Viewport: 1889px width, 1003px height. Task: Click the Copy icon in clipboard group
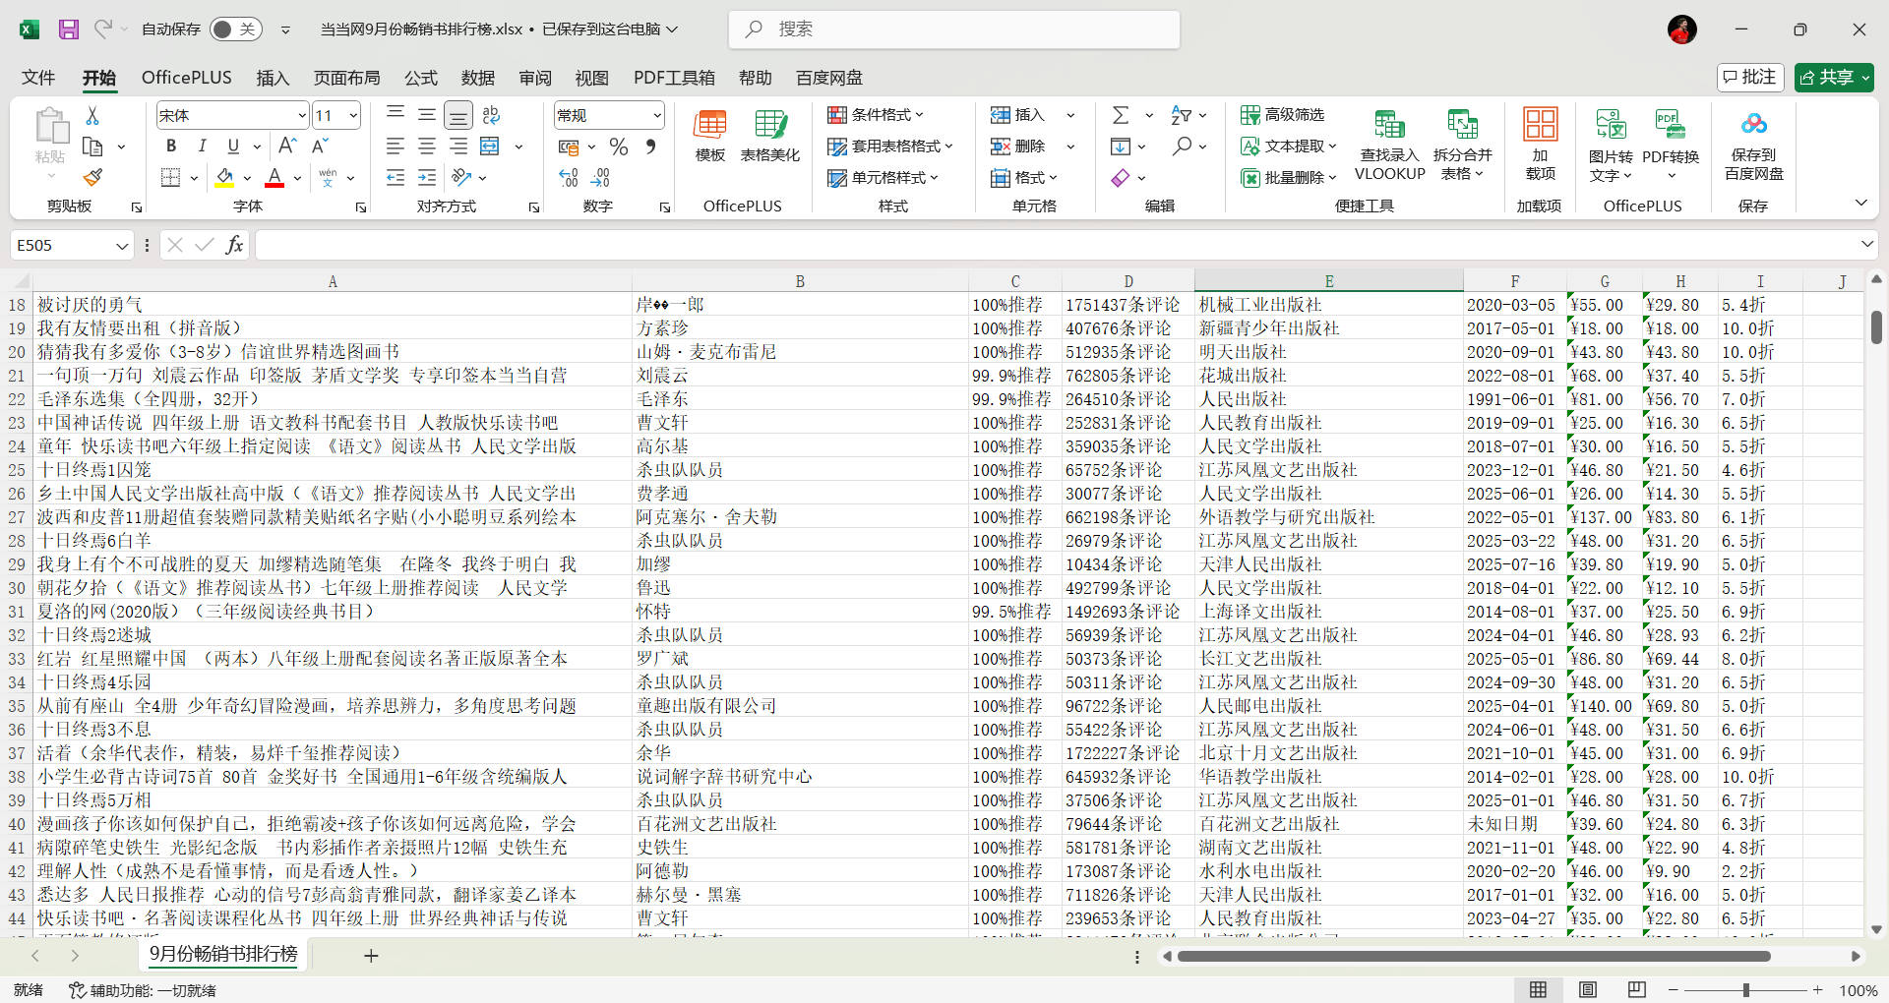[92, 147]
